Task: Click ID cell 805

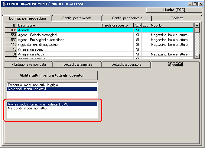Action: click(x=11, y=30)
